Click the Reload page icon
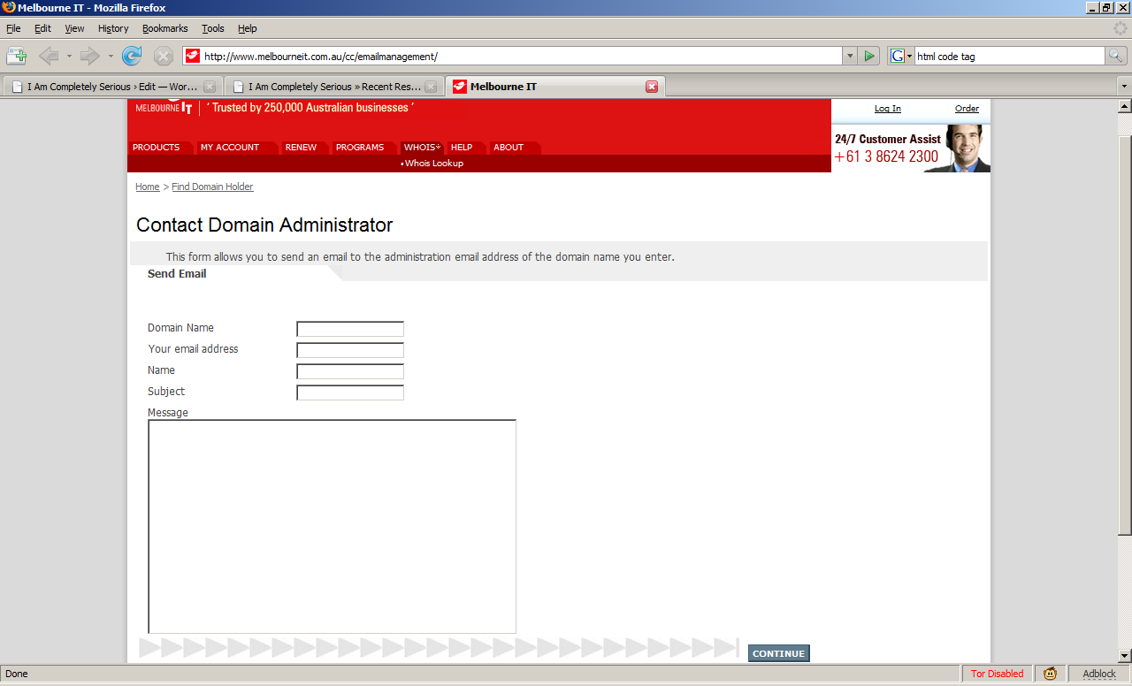The image size is (1132, 686). 132,57
